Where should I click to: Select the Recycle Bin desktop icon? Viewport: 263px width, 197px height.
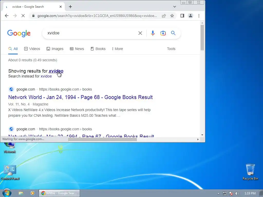(250, 172)
